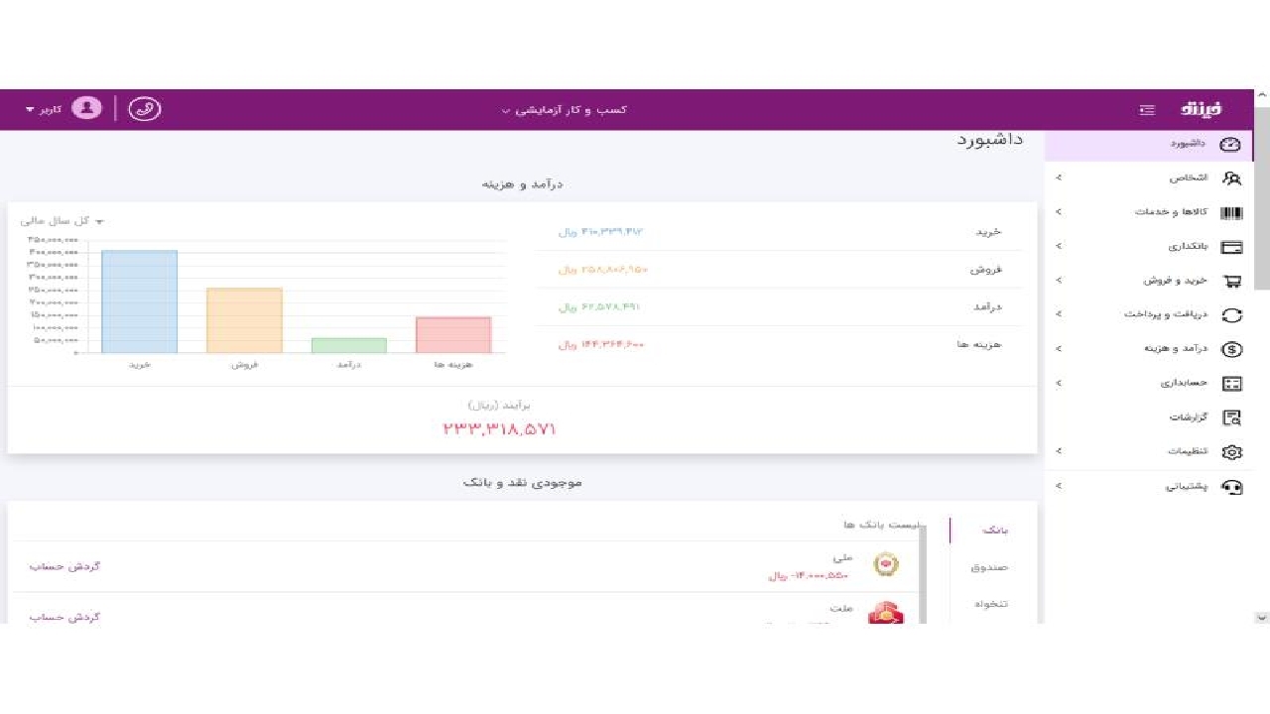This screenshot has height=714, width=1270.
Task: Click the لیست بانک ها heading
Action: (x=883, y=525)
